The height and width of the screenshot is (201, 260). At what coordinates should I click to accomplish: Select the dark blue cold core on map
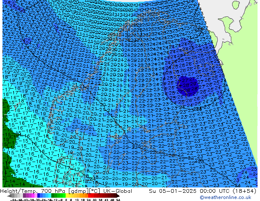(x=188, y=86)
